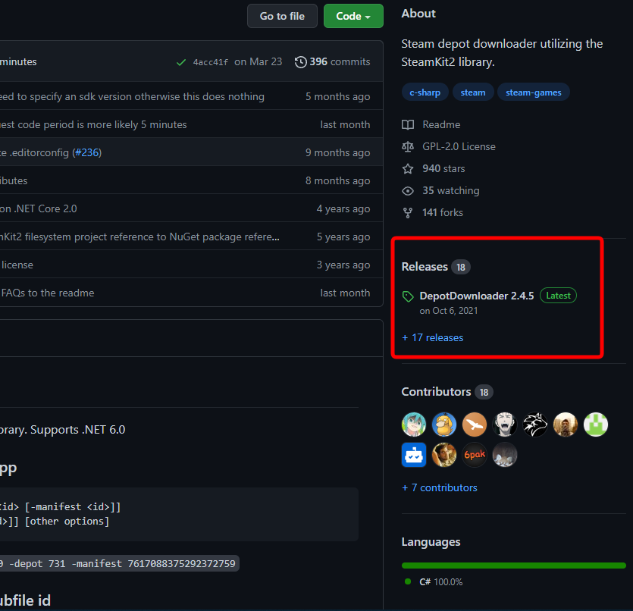The height and width of the screenshot is (611, 633).
Task: Click the green C# language bar
Action: 513,566
